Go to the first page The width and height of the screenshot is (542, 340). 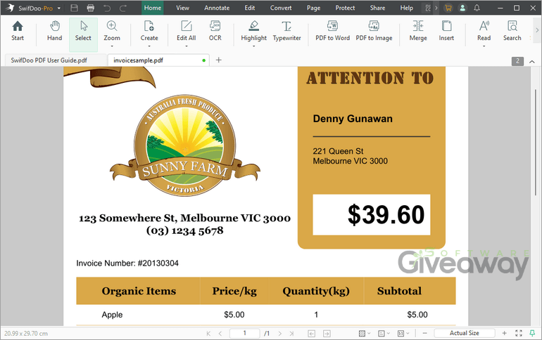[208, 334]
